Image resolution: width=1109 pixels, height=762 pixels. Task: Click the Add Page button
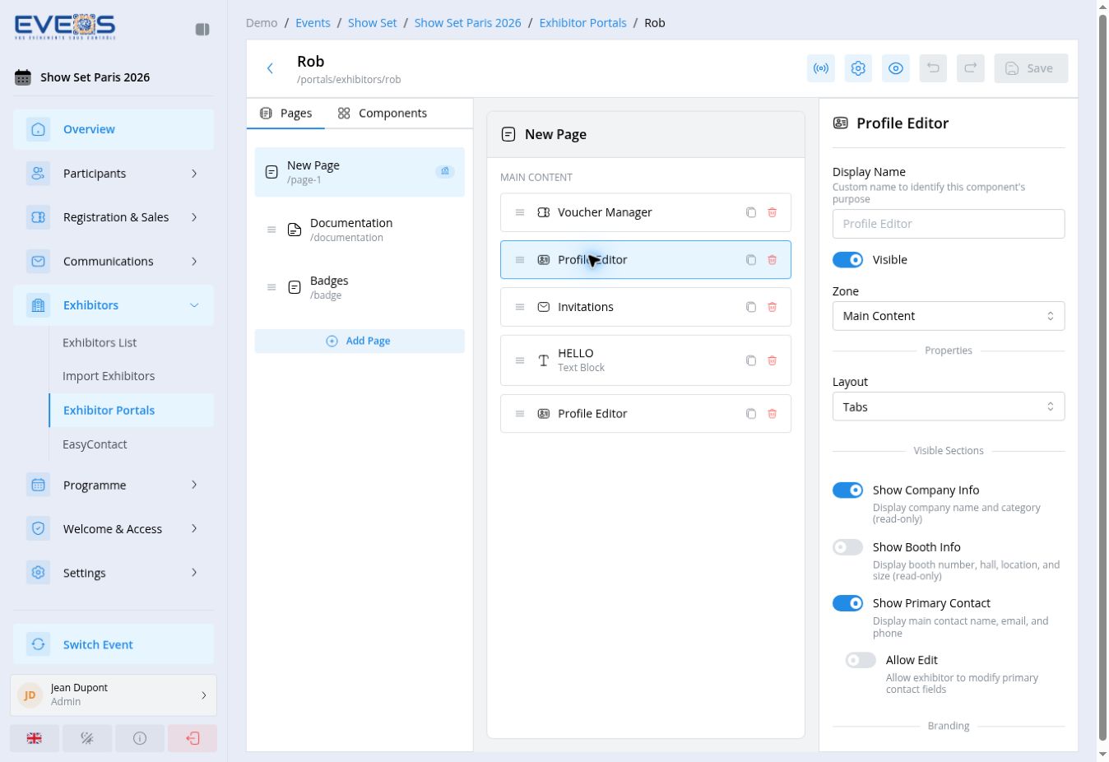point(360,342)
